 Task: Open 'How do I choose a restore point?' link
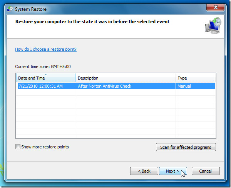coord(46,49)
